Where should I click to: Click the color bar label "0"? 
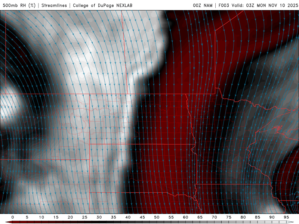[x=13, y=217]
